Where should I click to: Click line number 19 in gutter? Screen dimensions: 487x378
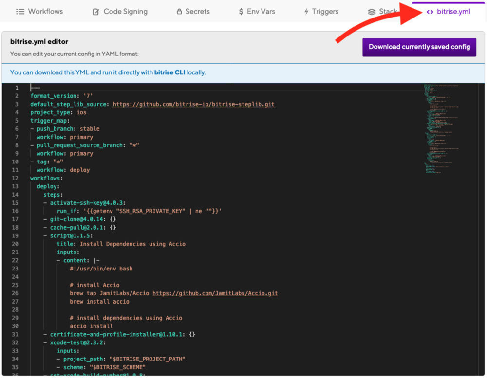15,235
